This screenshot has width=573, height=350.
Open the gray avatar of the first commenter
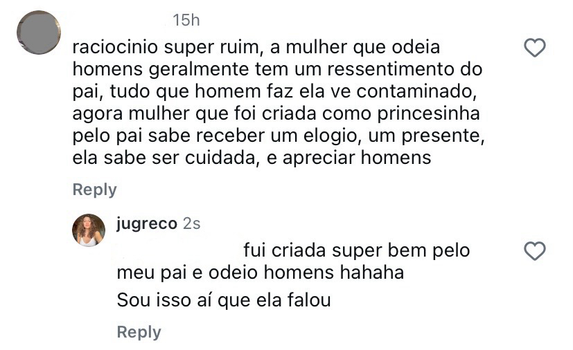click(38, 33)
